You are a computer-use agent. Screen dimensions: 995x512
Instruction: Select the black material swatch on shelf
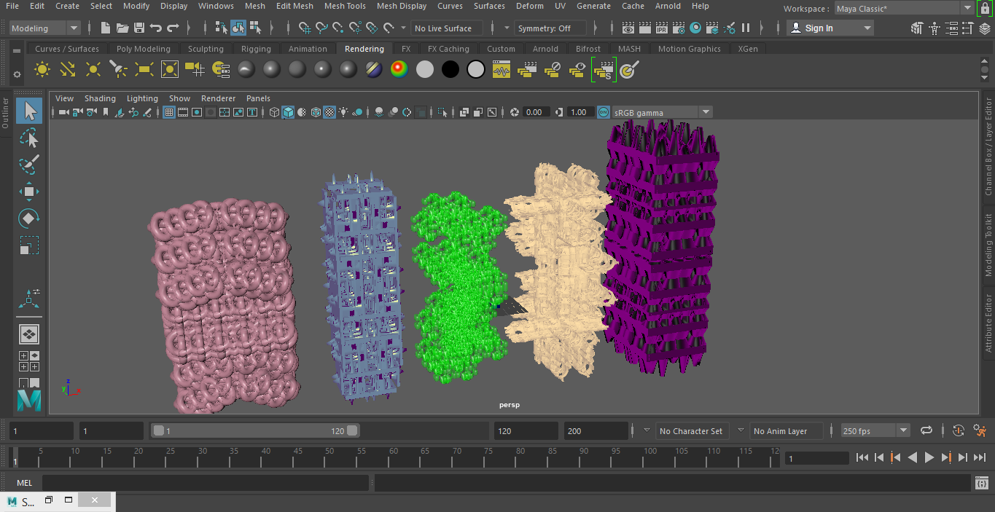(450, 69)
